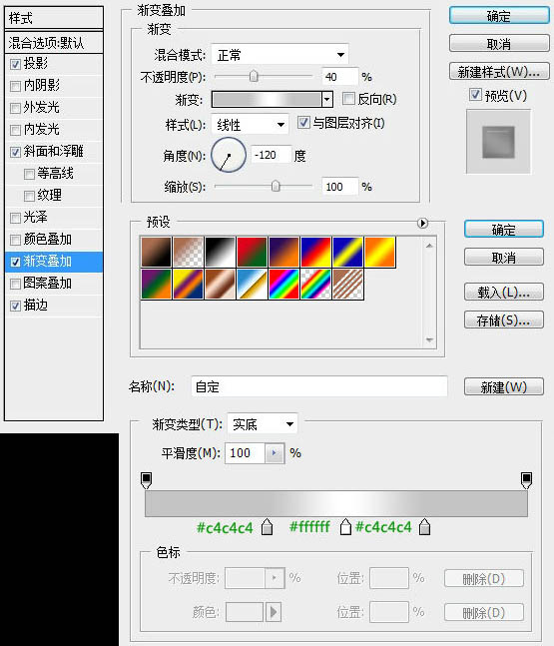This screenshot has width=554, height=646.
Task: Select the left black opacity stop
Action: 146,480
